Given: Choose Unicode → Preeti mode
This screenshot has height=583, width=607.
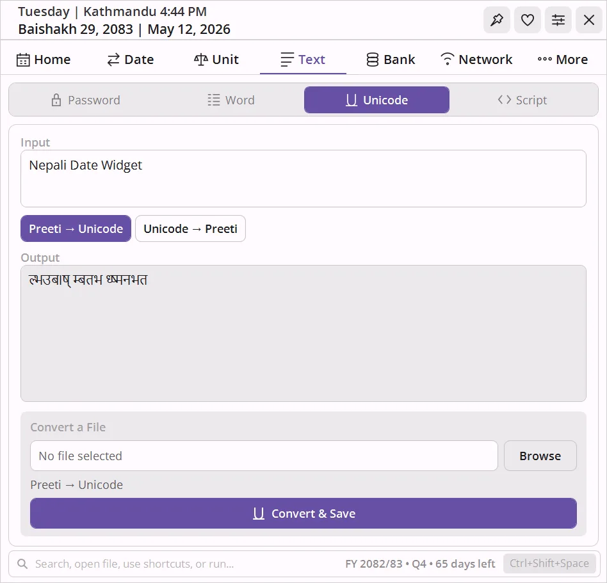Looking at the screenshot, I should pos(190,228).
